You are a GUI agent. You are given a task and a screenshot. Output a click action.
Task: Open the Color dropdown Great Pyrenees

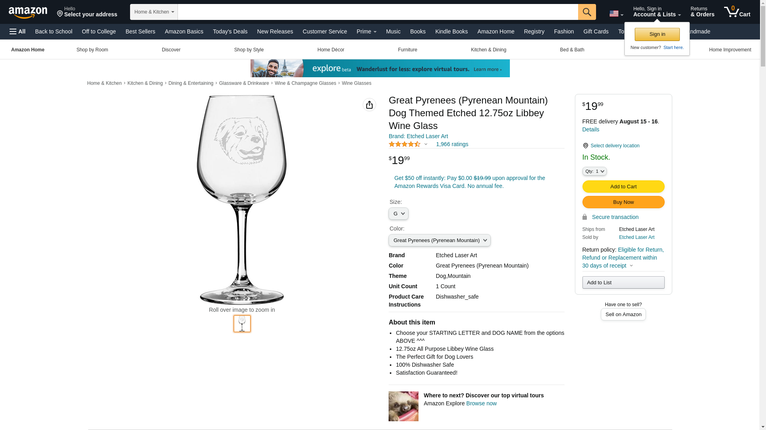(439, 240)
